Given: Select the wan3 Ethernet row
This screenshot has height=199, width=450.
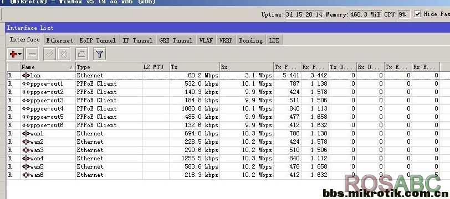Looking at the screenshot, I should click(x=223, y=150).
